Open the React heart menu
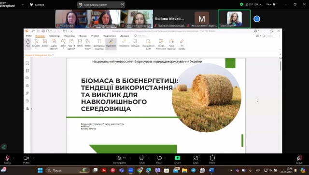309x175 pixels. click(159, 160)
